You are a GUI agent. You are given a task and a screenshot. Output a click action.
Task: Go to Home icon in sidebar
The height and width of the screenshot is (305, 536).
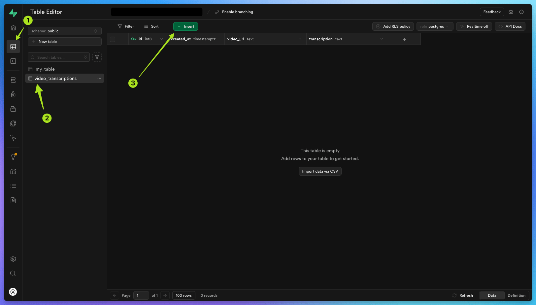13,28
